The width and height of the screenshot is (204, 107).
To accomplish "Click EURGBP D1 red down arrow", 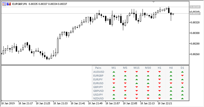I will 183,75.
